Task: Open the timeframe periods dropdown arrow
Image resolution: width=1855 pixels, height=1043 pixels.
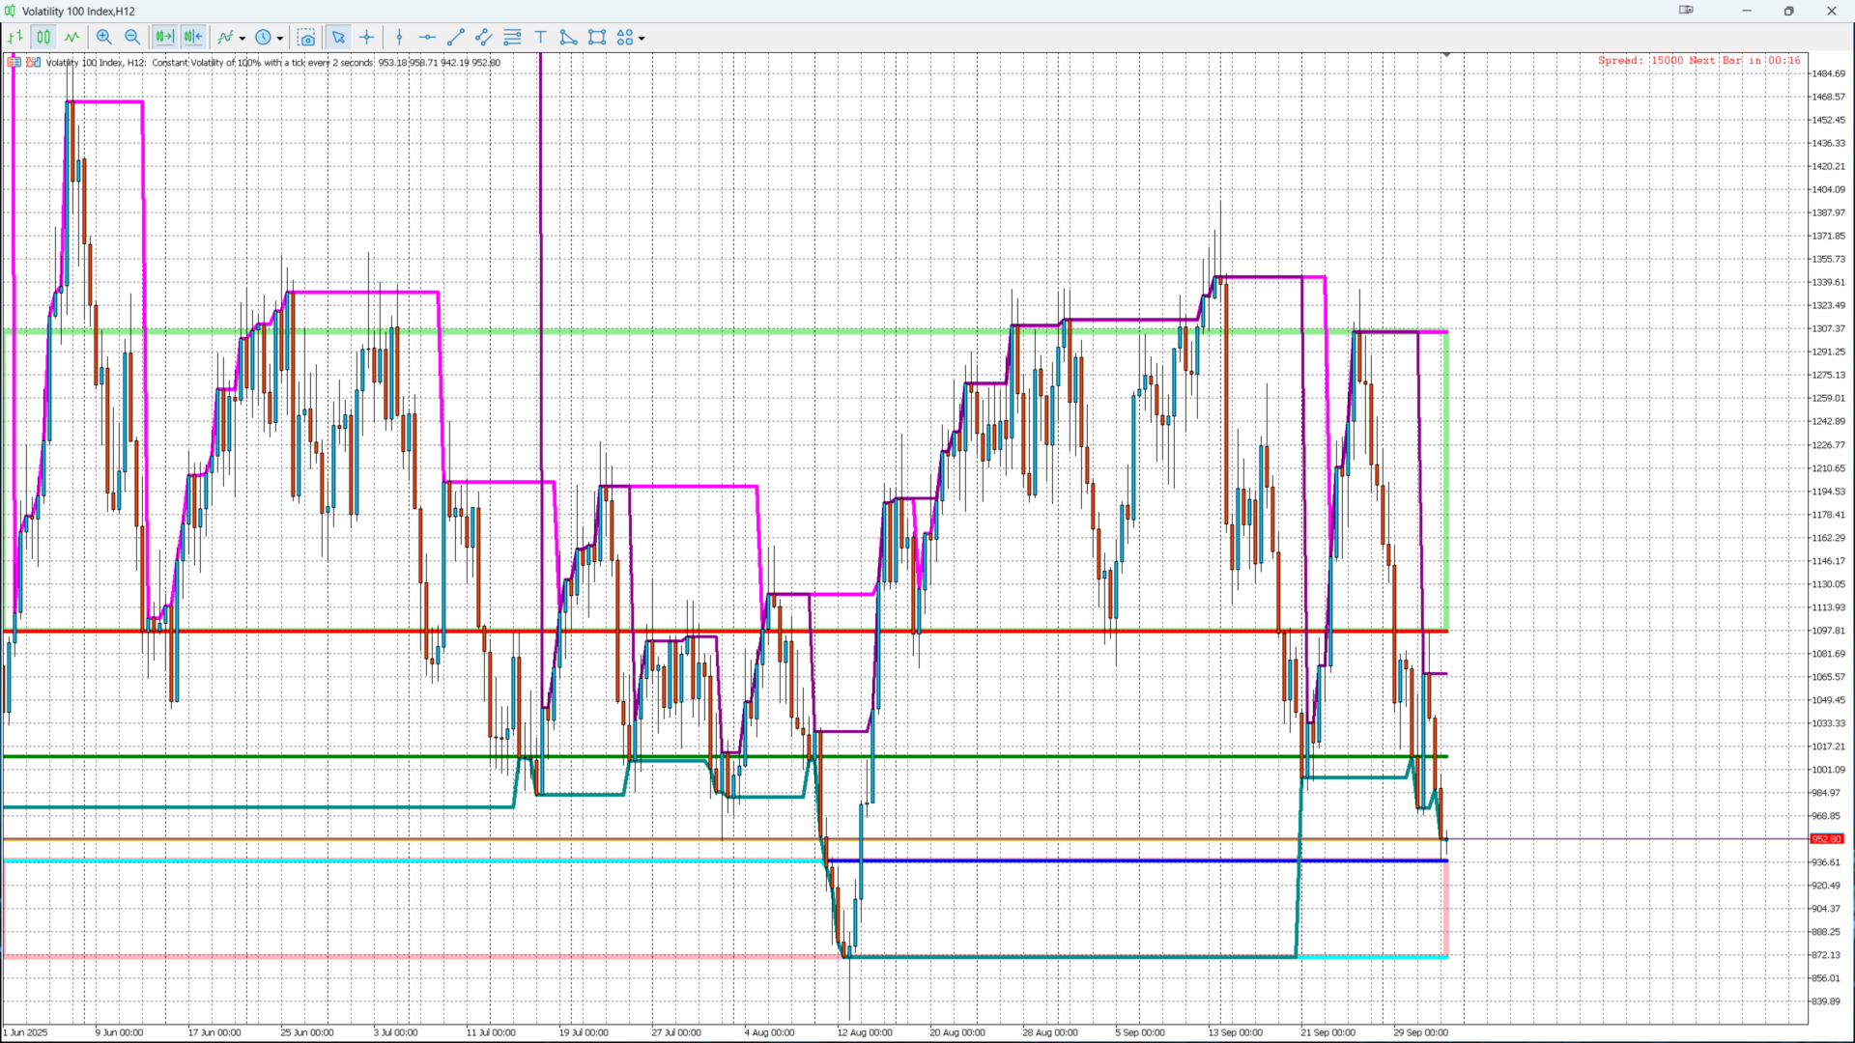Action: (280, 39)
